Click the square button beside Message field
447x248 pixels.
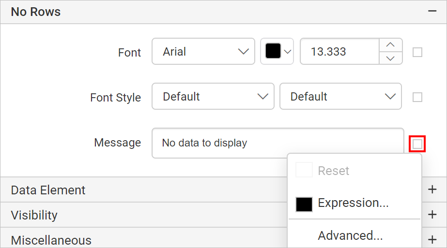(417, 144)
